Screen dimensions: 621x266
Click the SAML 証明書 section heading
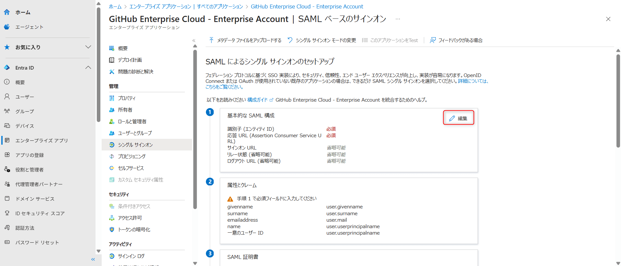pyautogui.click(x=243, y=257)
